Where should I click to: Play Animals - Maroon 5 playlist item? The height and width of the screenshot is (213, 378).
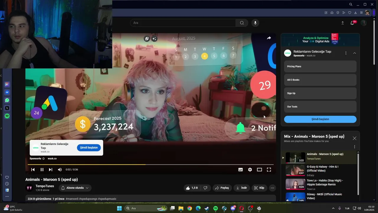click(x=319, y=158)
